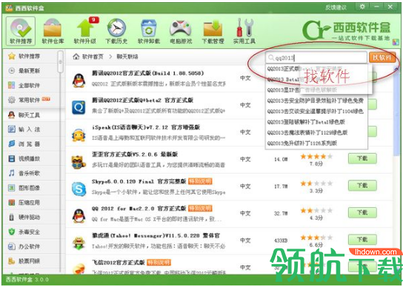The height and width of the screenshot is (287, 403).
Task: Choose suggestion QQ2013去艾读安全温馨提示补丁
Action: pos(316,111)
